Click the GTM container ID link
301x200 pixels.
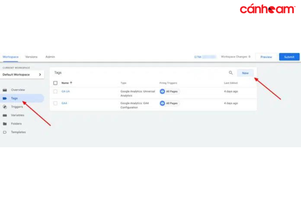point(205,57)
